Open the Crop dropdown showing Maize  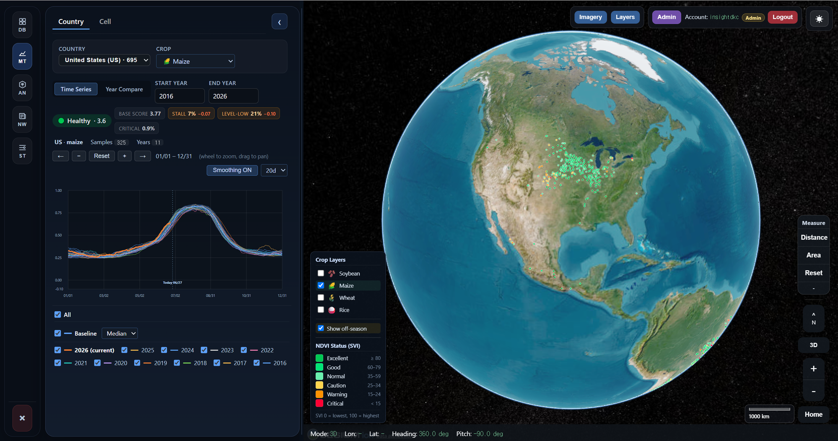[x=195, y=61]
